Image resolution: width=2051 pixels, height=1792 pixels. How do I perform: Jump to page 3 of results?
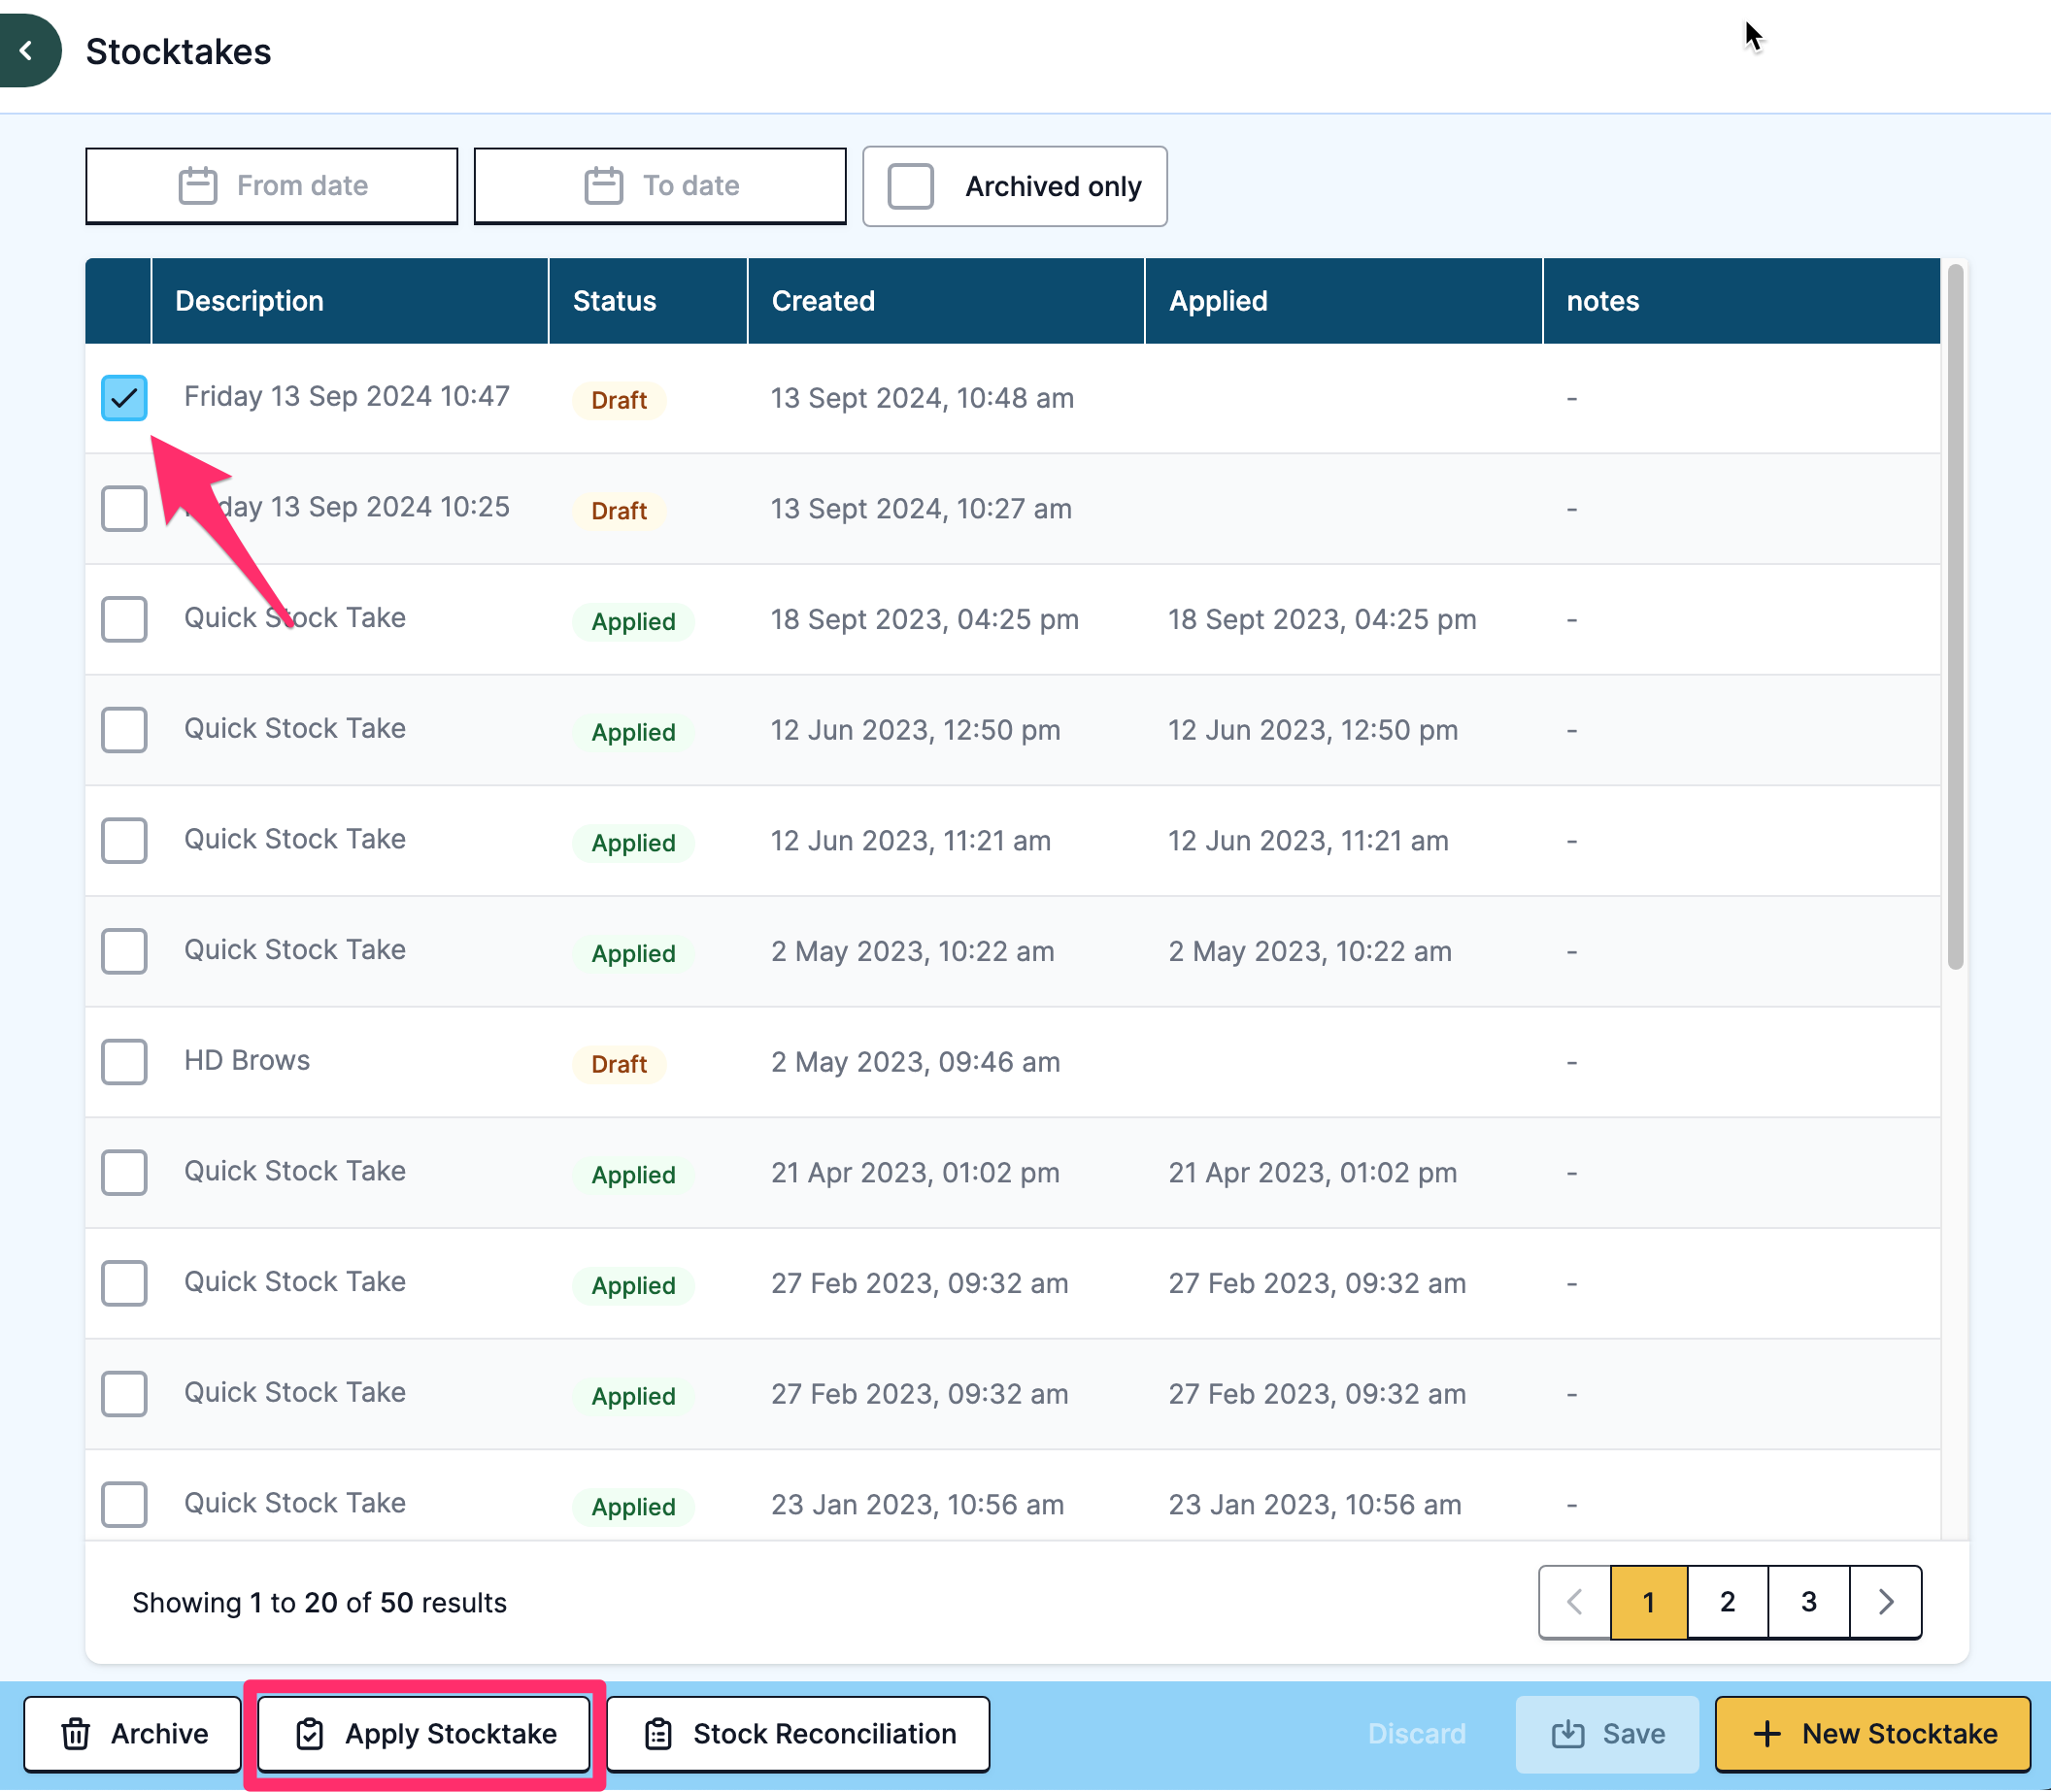pos(1809,1602)
